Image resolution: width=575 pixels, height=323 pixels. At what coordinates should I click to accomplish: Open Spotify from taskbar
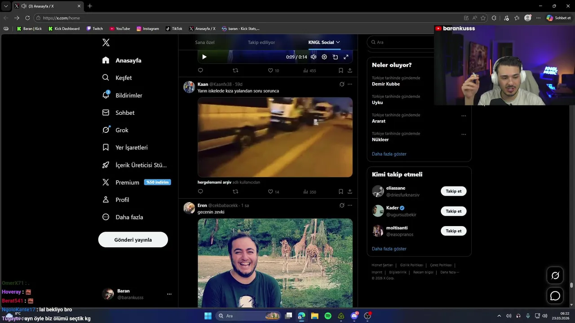coord(328,316)
